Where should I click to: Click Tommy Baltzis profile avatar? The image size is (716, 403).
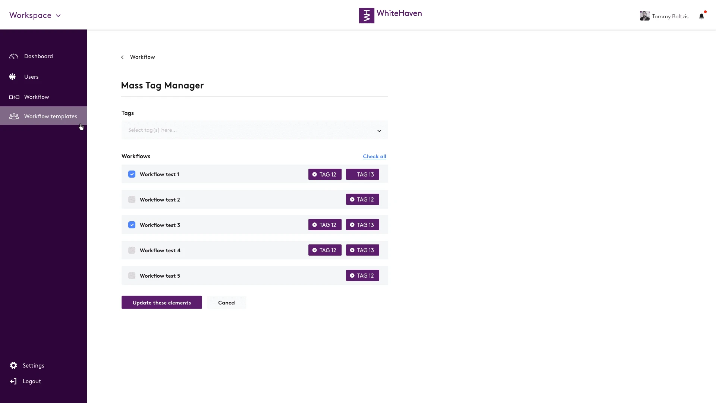[x=644, y=16]
